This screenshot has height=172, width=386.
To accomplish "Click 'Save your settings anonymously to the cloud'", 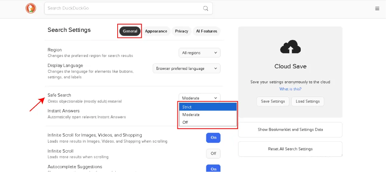I will (x=290, y=82).
